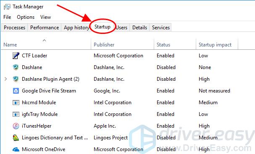Click the Google, Inc. publisher cell
The image size is (255, 154).
pyautogui.click(x=107, y=91)
